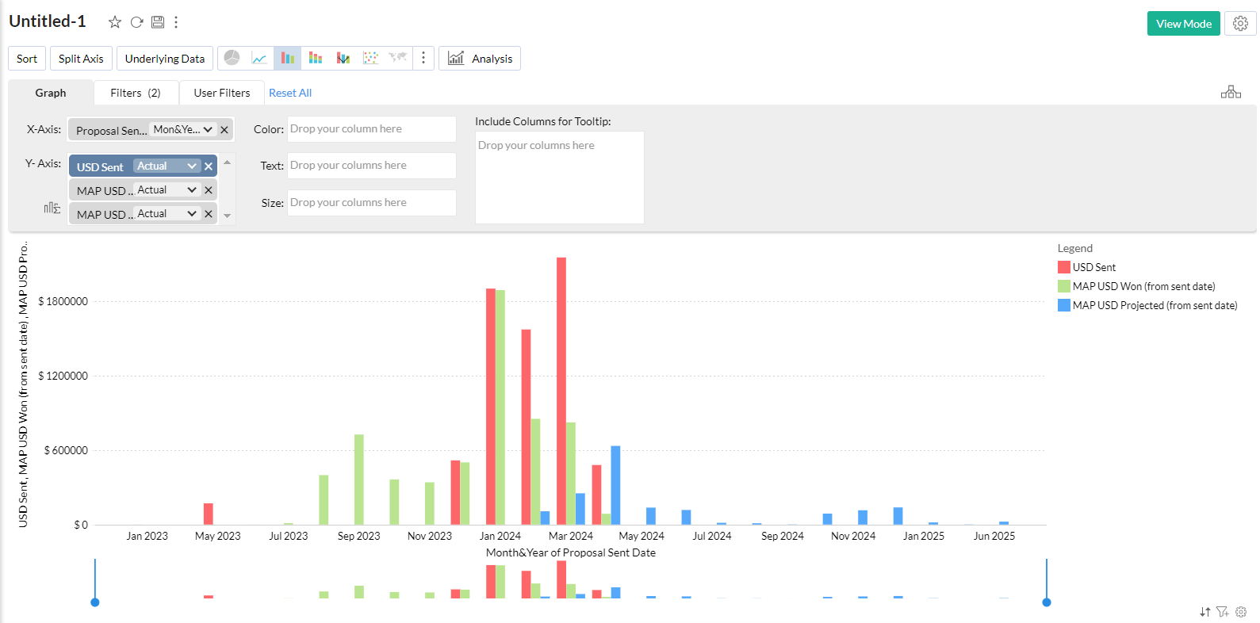Click the Text columns drop field
This screenshot has height=623, width=1260.
pyautogui.click(x=372, y=166)
